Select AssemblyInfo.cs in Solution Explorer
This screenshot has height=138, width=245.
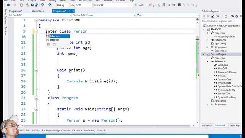[x=227, y=36]
